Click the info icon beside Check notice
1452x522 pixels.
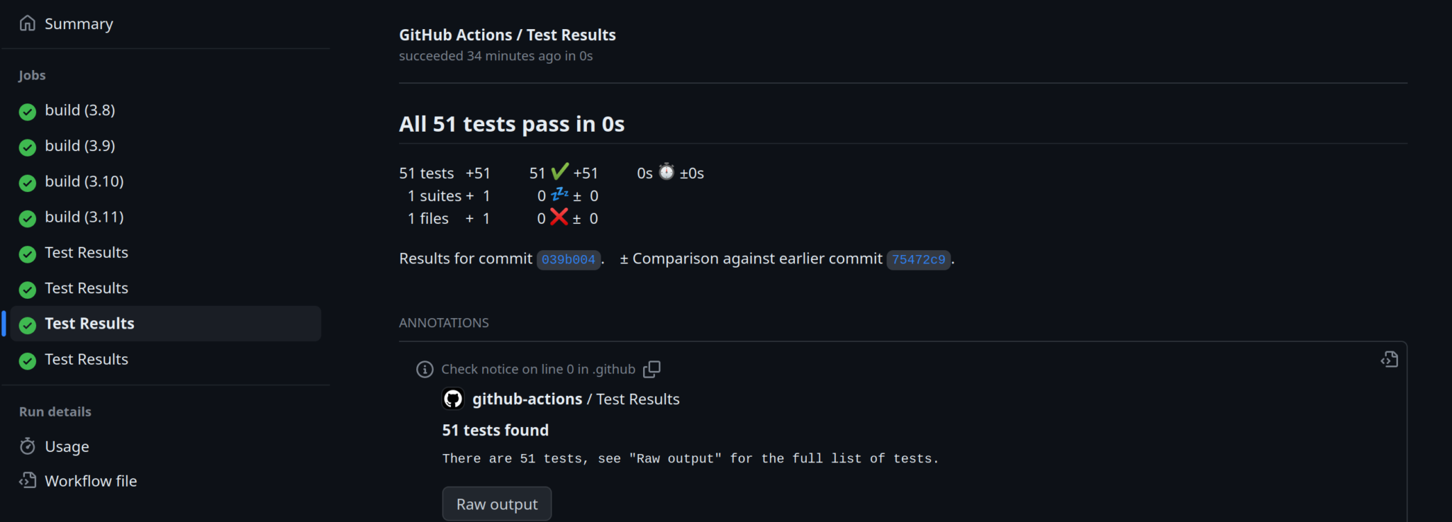point(425,369)
